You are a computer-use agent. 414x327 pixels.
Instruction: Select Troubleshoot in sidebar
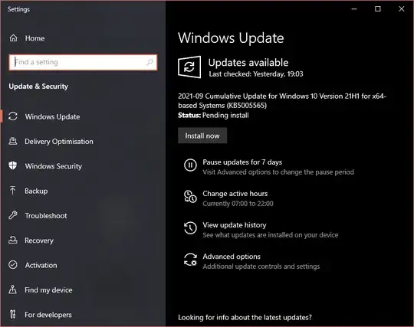pyautogui.click(x=46, y=216)
